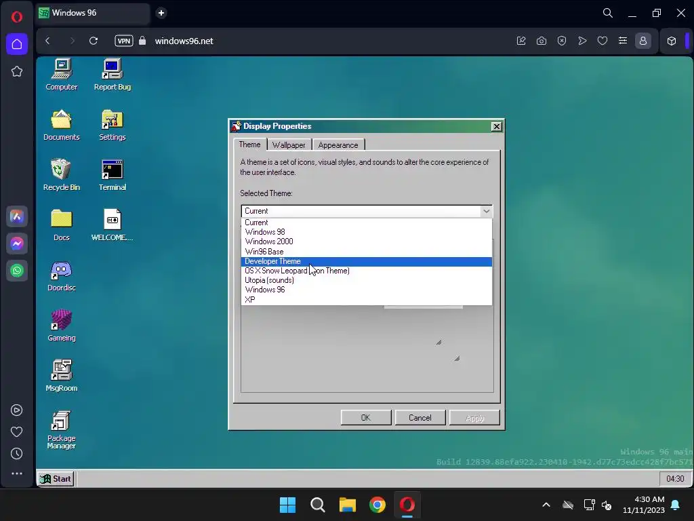Choose Current from the theme list
This screenshot has width=694, height=521.
pyautogui.click(x=367, y=223)
